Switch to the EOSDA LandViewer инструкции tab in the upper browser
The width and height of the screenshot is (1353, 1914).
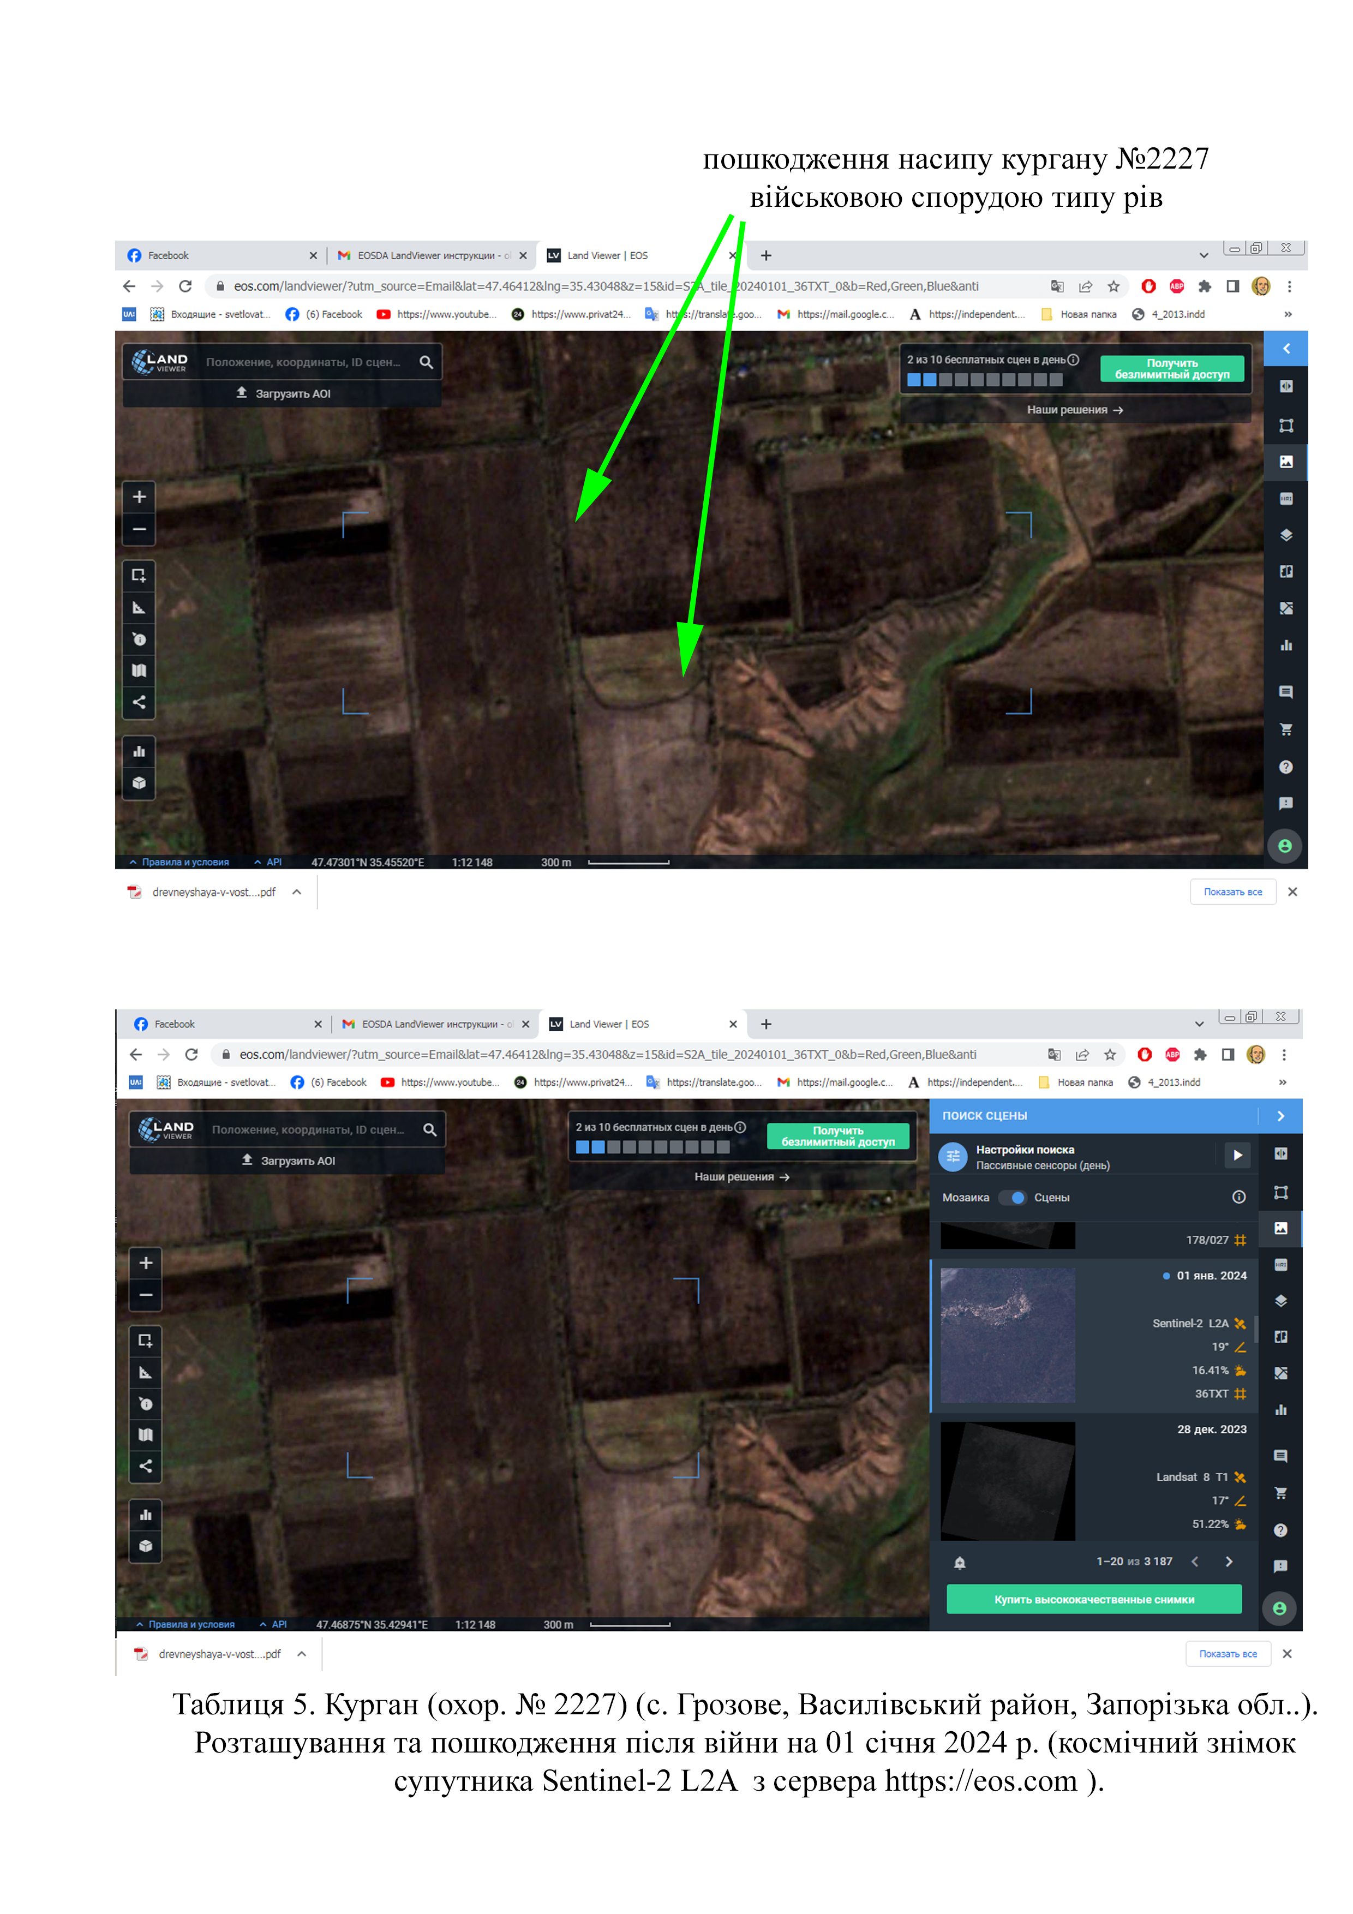point(425,256)
